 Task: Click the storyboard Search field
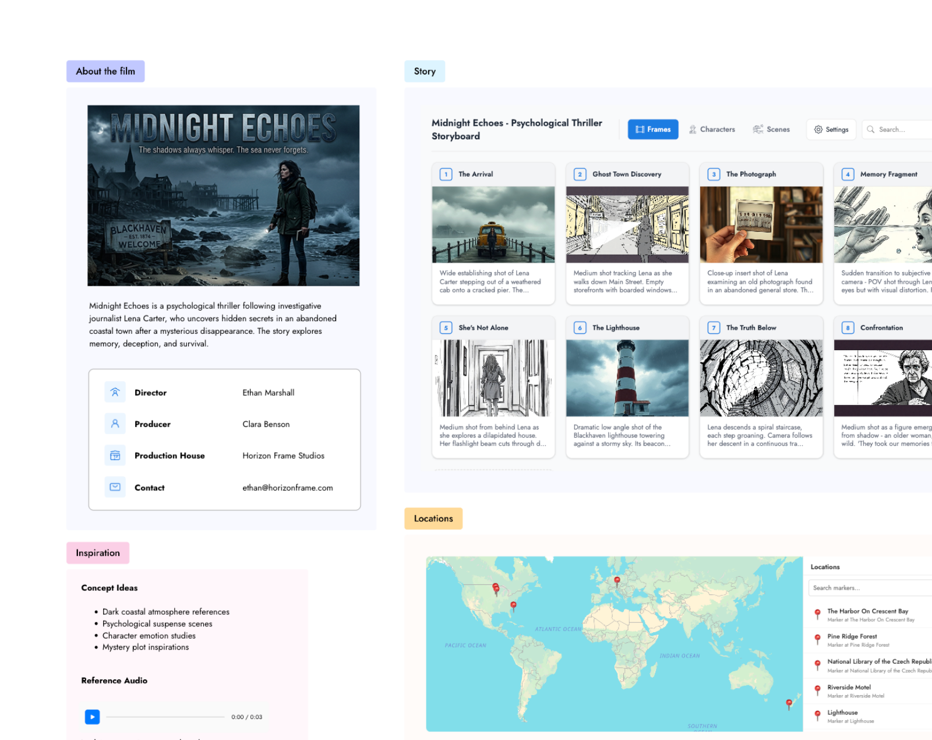897,129
